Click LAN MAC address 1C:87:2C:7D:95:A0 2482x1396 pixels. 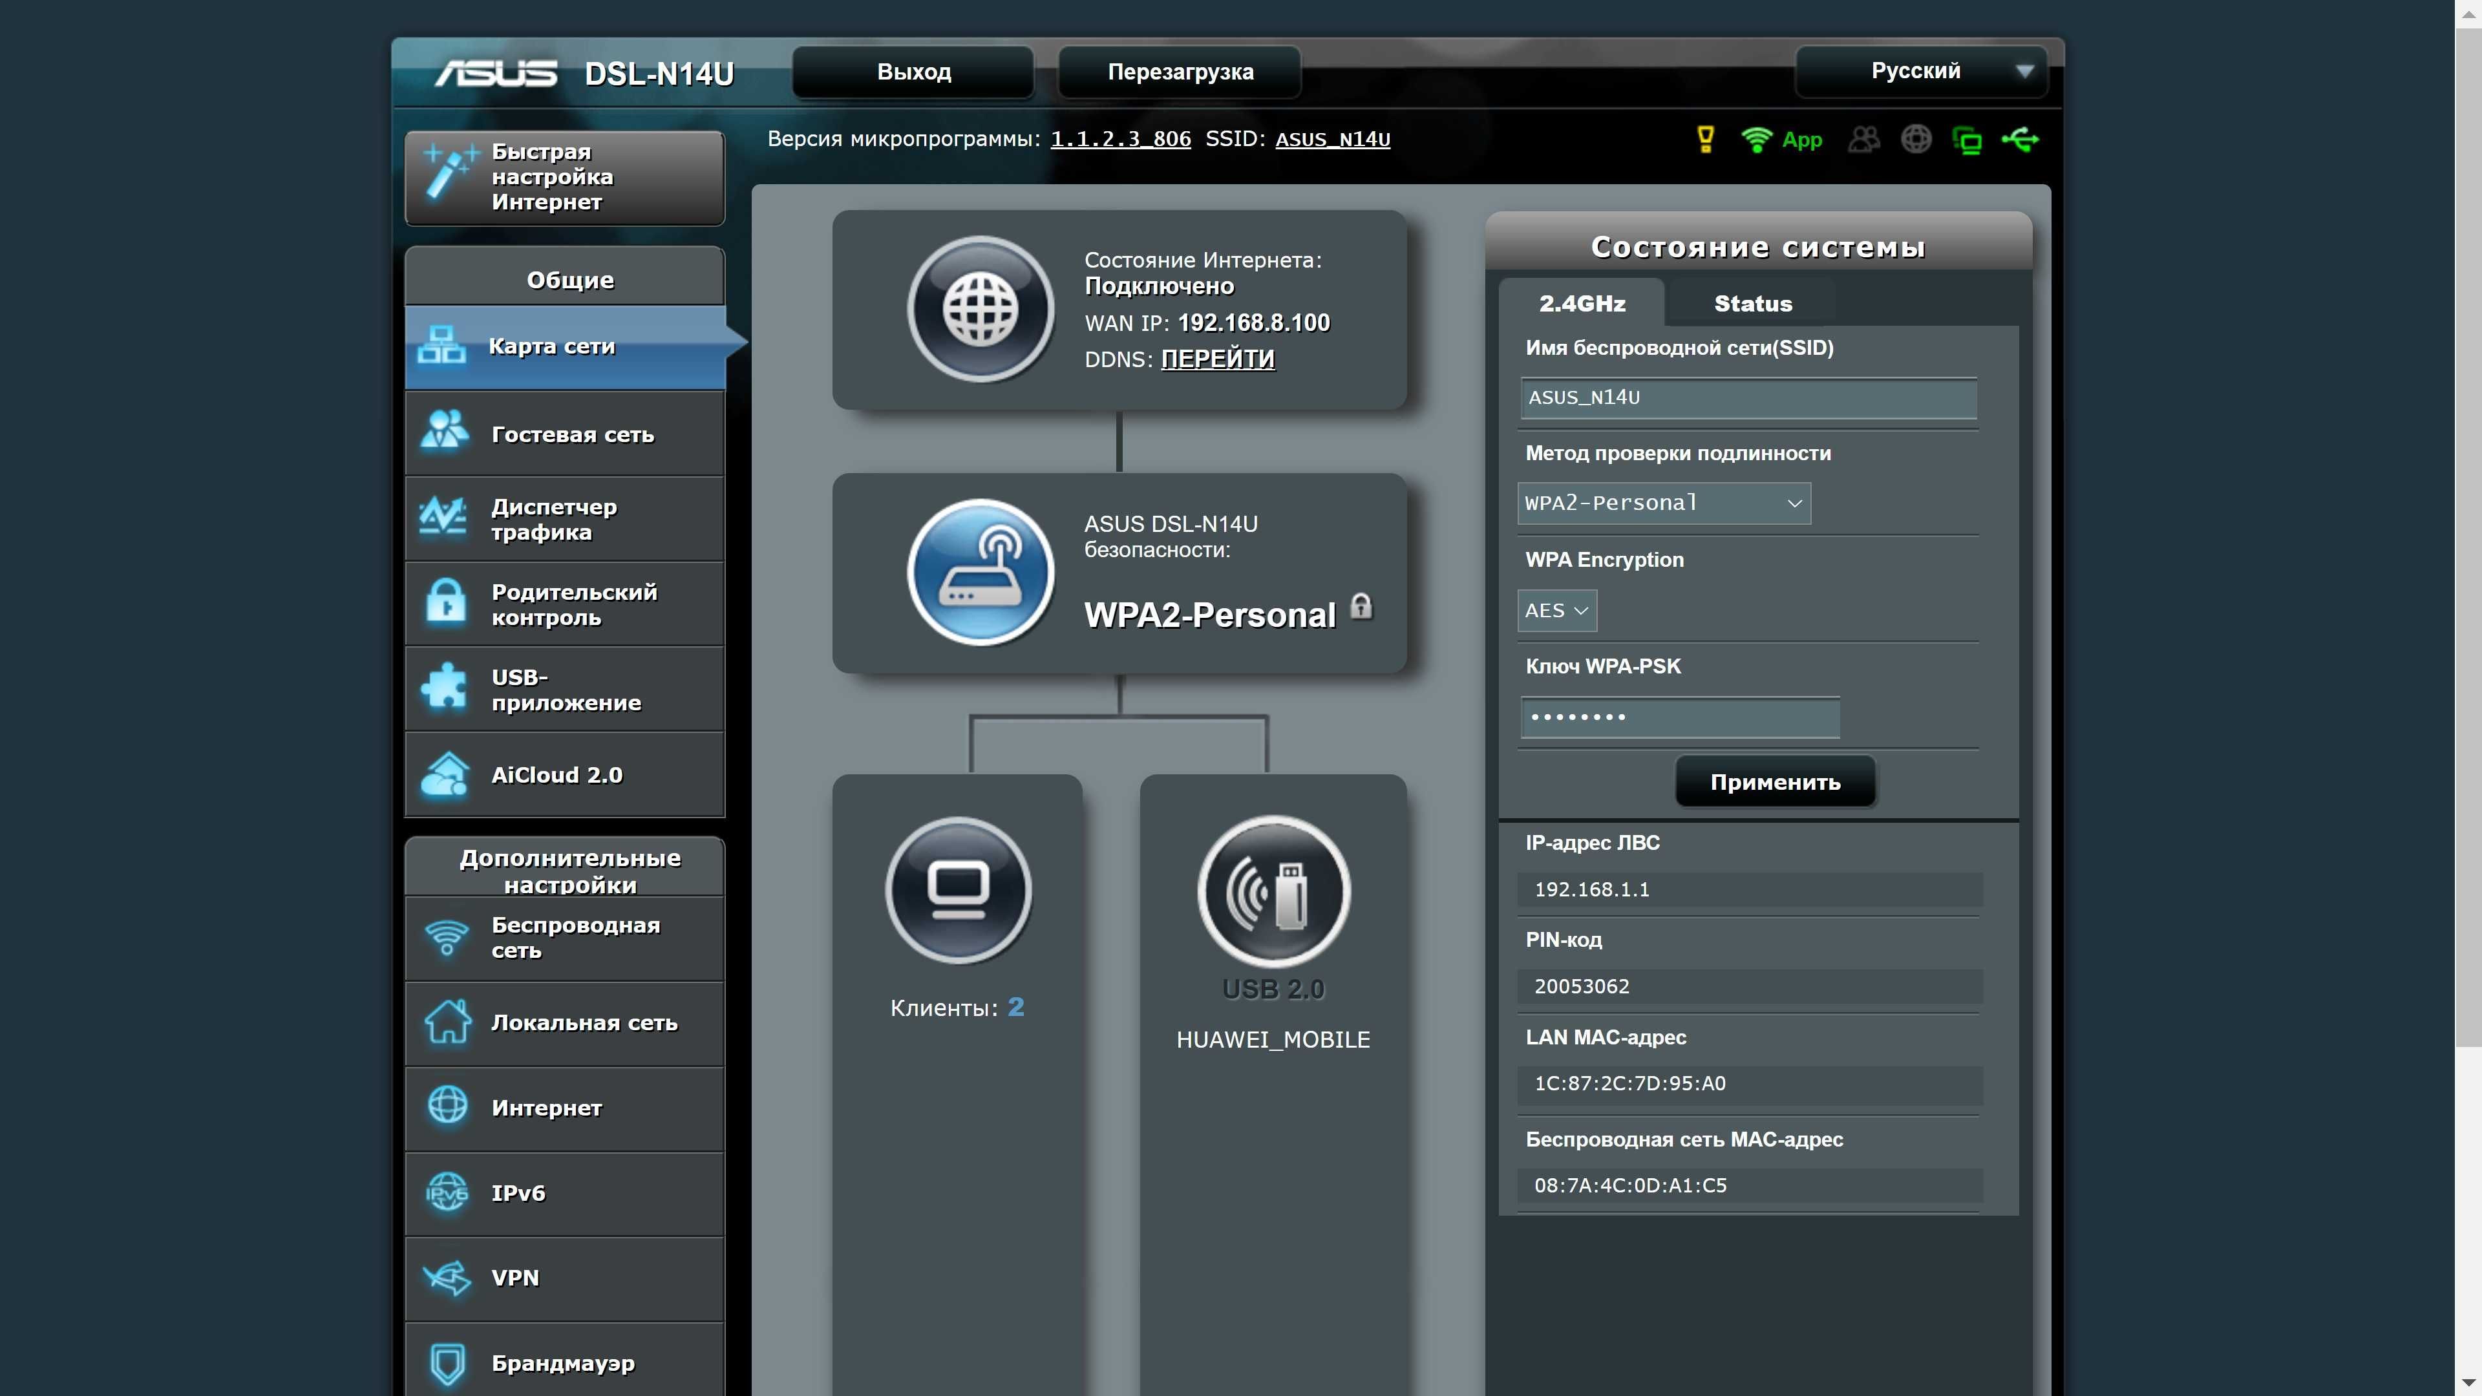(1629, 1083)
